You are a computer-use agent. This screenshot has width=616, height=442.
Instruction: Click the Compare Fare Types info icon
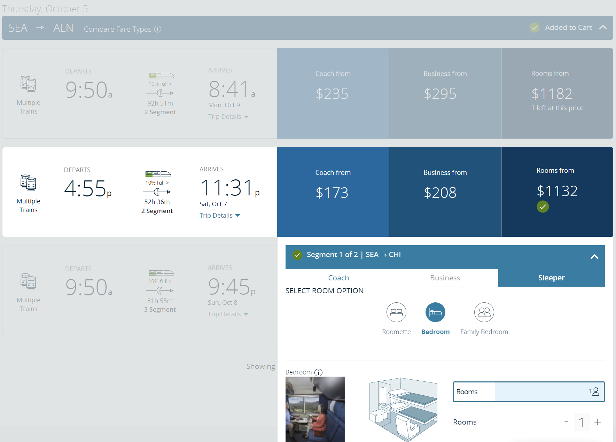tap(158, 29)
